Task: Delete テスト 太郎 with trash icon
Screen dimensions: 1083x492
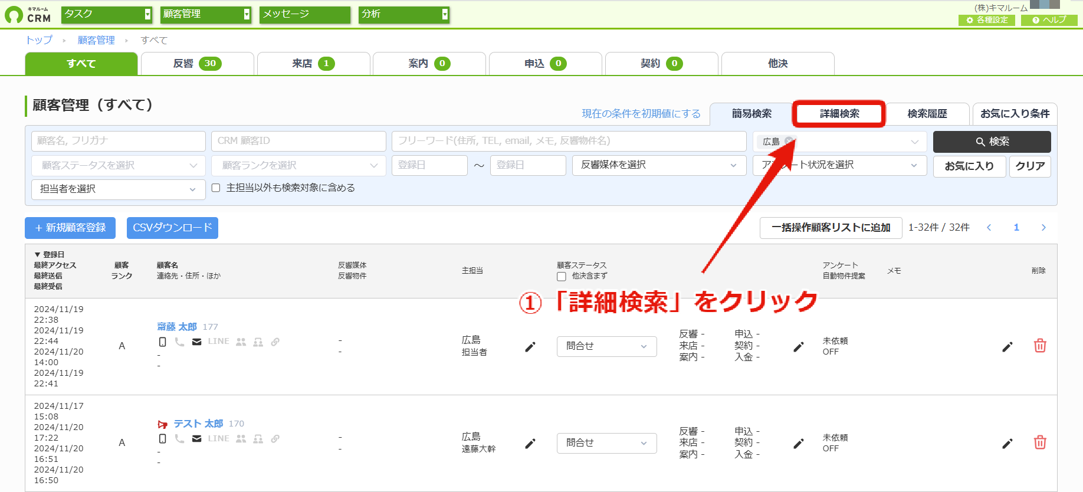Action: pyautogui.click(x=1040, y=442)
